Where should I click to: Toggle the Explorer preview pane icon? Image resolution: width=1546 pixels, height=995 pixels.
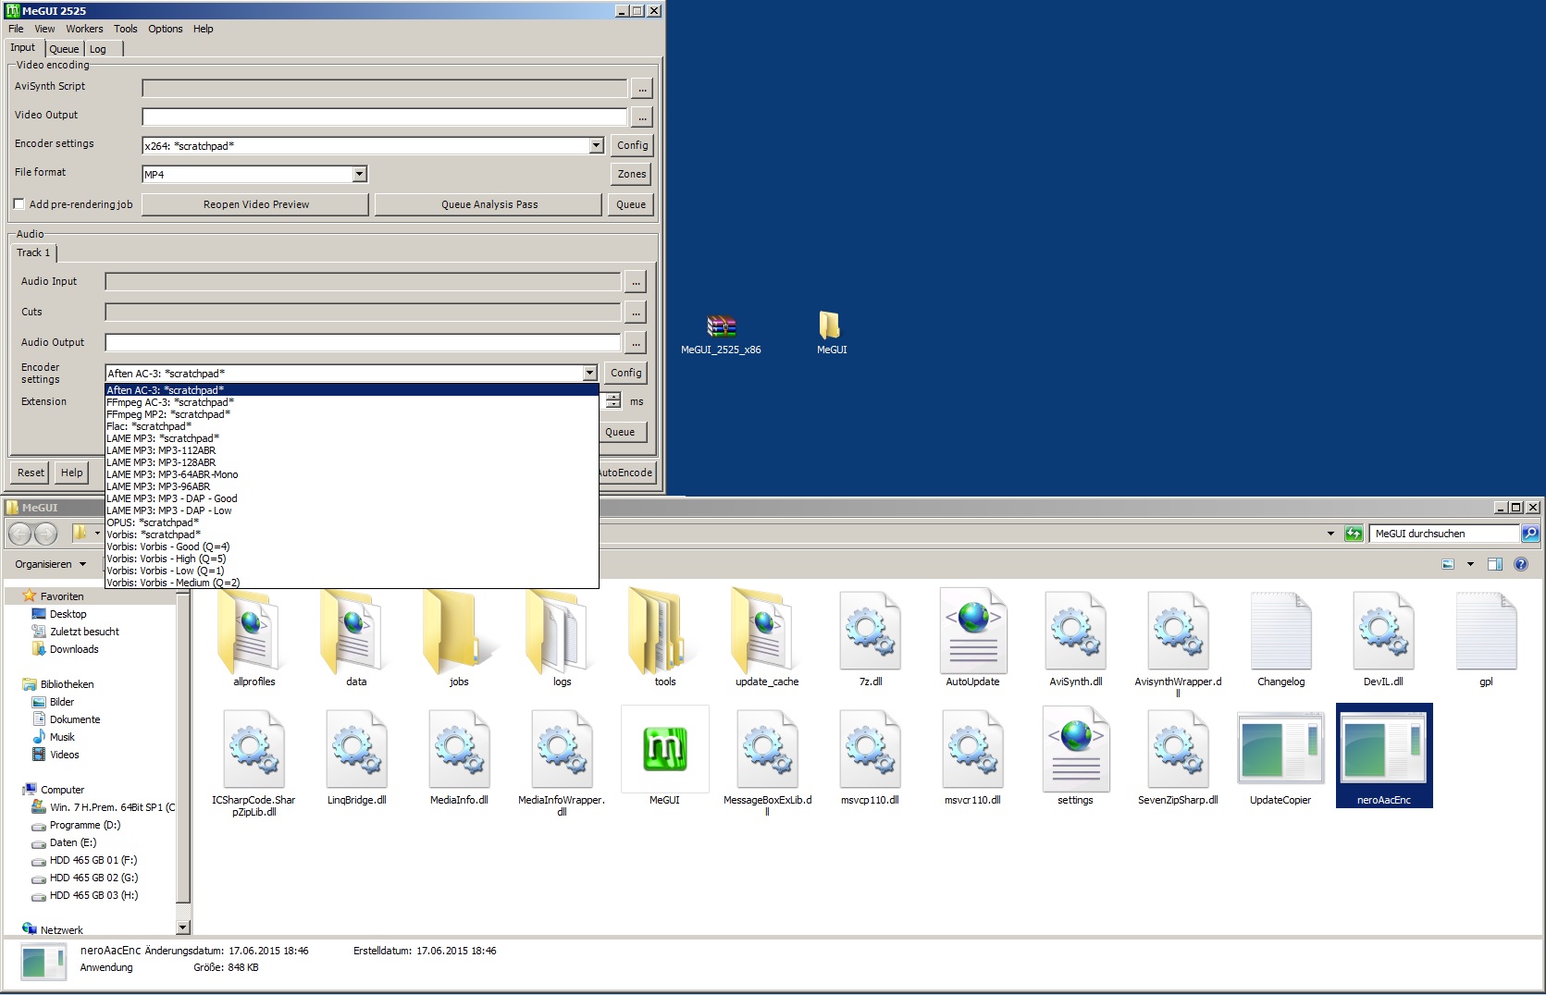point(1494,564)
